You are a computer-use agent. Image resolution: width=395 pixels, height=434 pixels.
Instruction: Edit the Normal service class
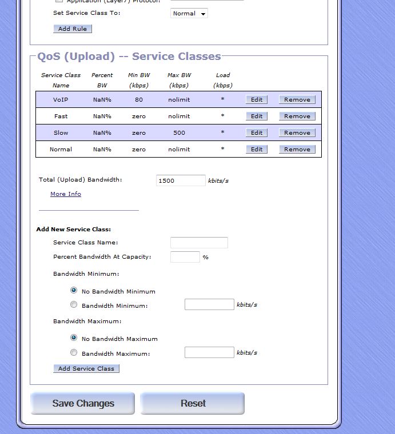coord(257,149)
